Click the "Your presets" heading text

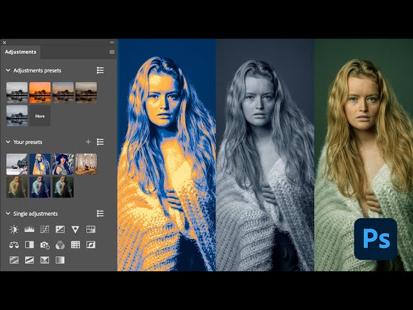28,142
